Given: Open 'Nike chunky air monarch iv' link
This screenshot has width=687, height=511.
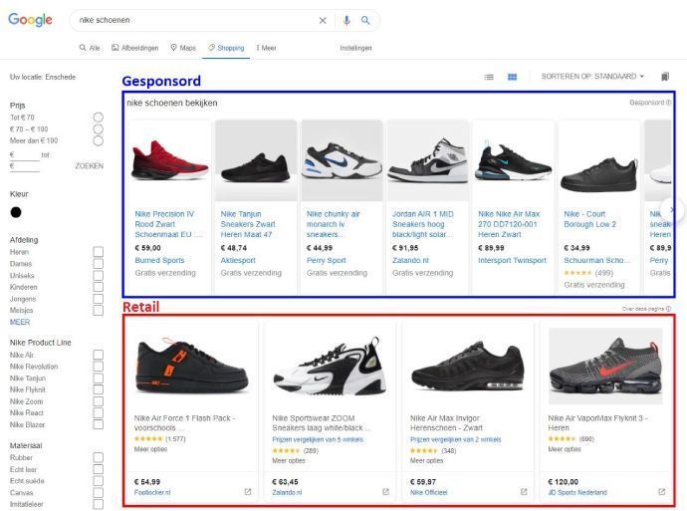Looking at the screenshot, I should click(333, 224).
